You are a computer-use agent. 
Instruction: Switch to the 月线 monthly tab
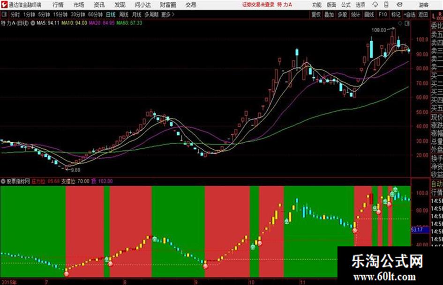(x=137, y=15)
